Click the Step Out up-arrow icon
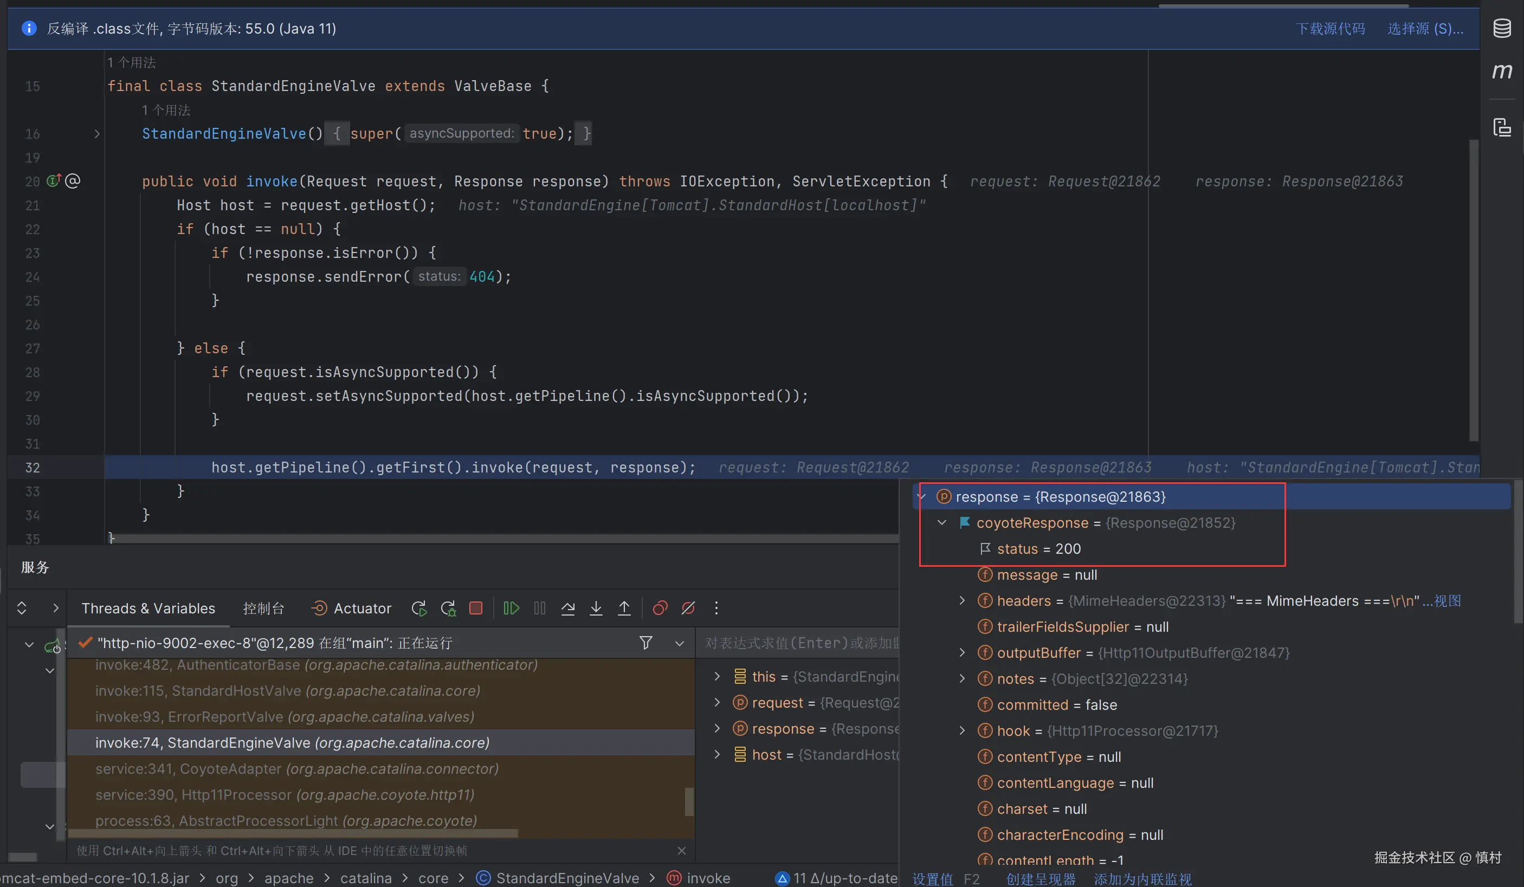1524x887 pixels. coord(624,607)
